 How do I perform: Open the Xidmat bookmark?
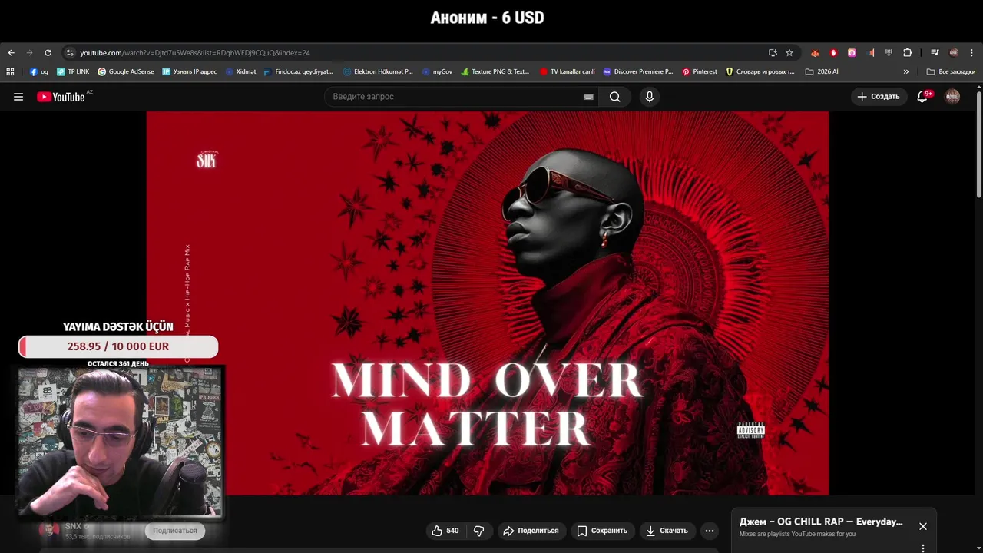point(241,71)
